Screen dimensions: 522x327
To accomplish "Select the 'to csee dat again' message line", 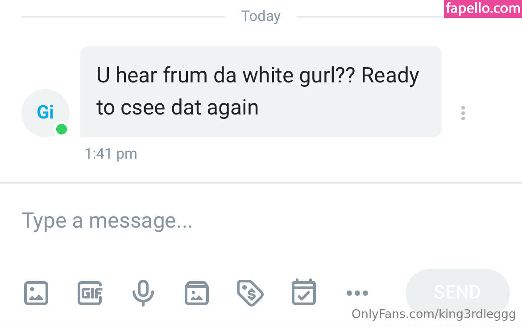I will pos(178,108).
